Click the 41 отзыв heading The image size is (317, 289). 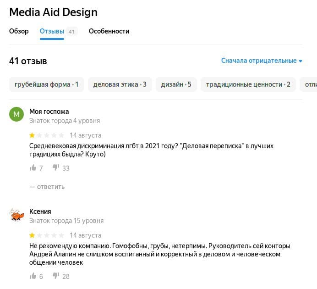click(x=28, y=61)
